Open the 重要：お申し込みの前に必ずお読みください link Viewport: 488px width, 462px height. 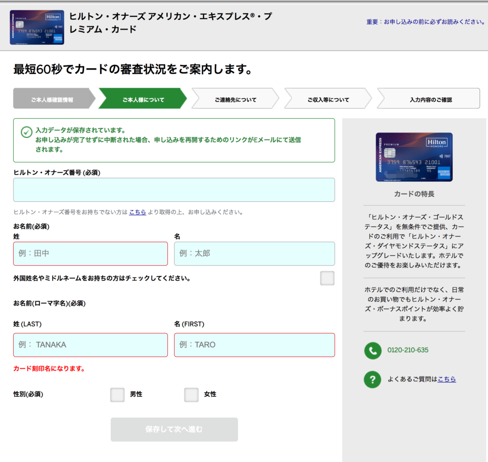click(x=426, y=22)
